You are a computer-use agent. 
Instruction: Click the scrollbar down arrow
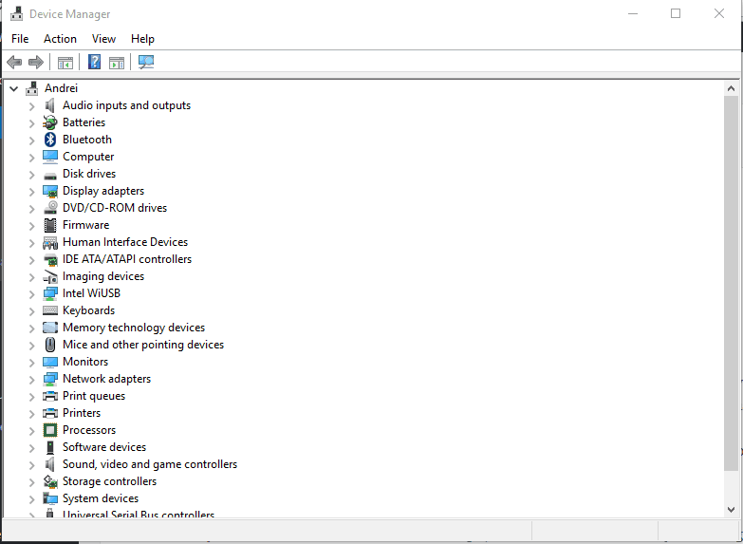coord(731,509)
